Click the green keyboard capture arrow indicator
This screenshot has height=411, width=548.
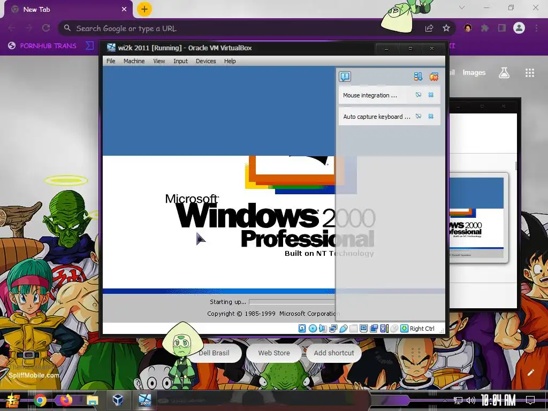[x=405, y=329]
